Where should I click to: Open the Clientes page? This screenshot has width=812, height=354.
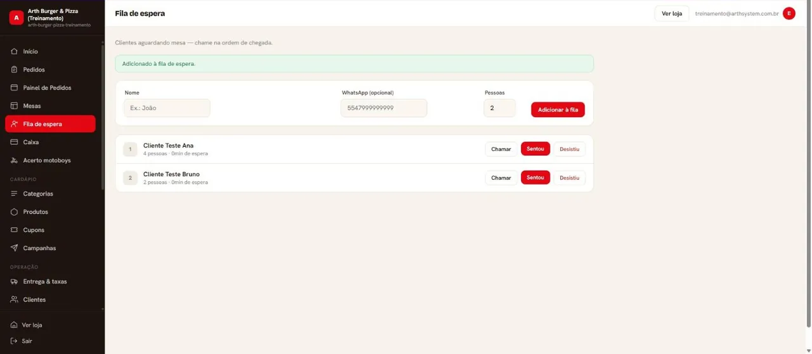pos(50,300)
